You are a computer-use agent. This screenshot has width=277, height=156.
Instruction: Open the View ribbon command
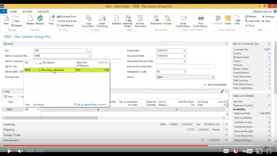(6, 20)
